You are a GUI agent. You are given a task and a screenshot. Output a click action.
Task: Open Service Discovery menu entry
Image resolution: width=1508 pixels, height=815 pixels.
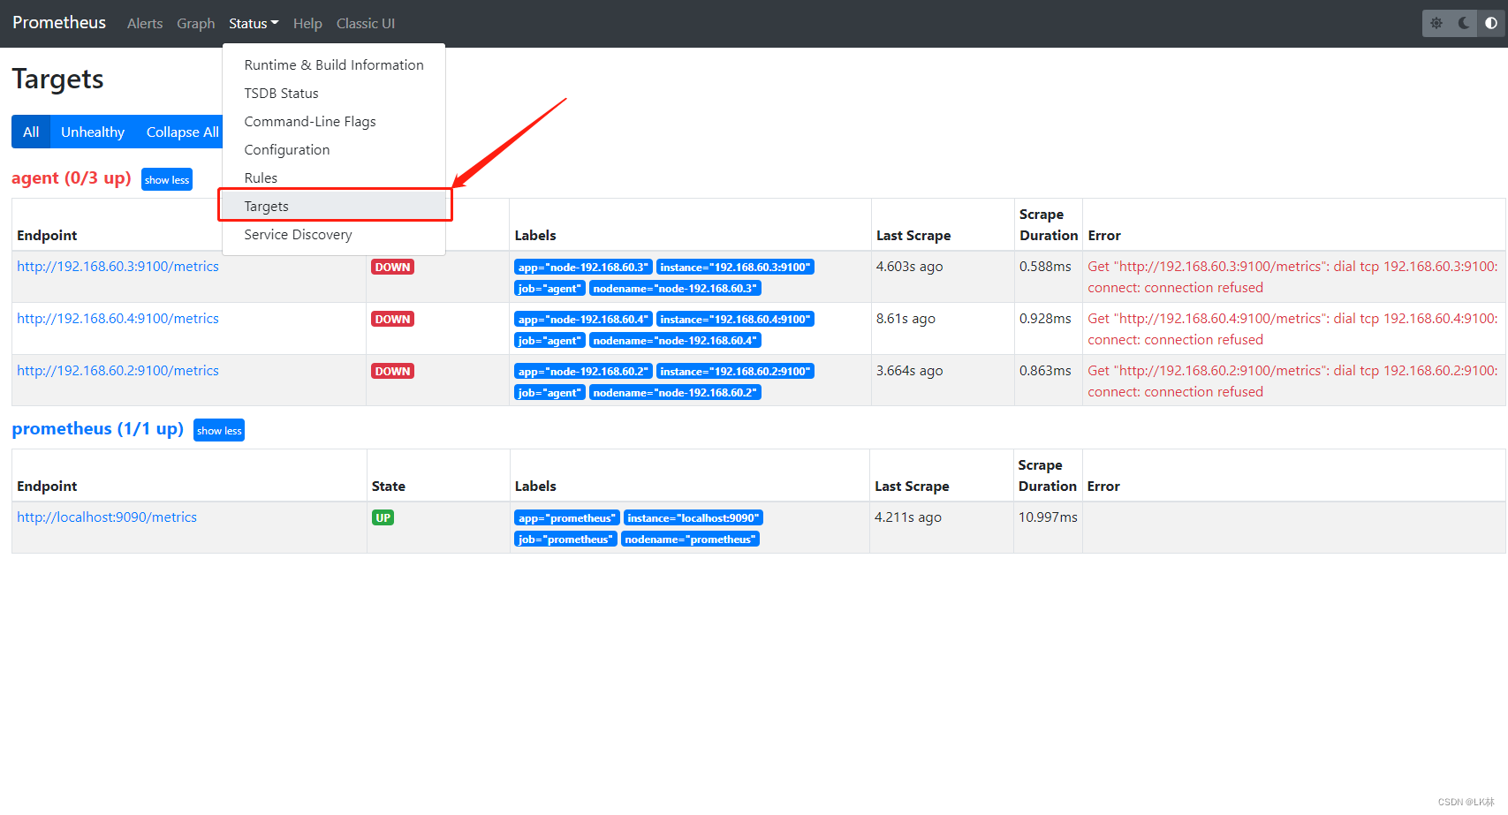[334, 235]
